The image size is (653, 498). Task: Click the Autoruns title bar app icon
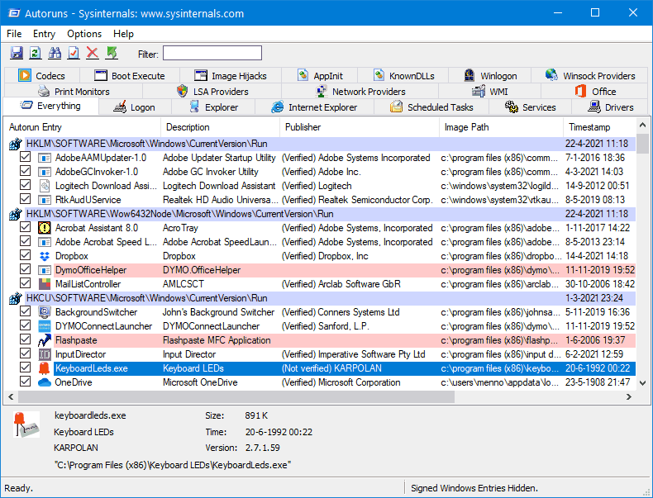pyautogui.click(x=14, y=13)
